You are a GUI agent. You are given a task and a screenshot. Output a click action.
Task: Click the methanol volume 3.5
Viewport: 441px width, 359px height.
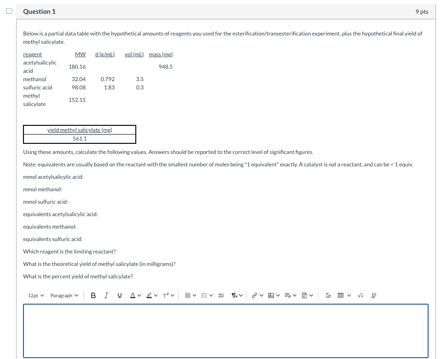point(140,79)
